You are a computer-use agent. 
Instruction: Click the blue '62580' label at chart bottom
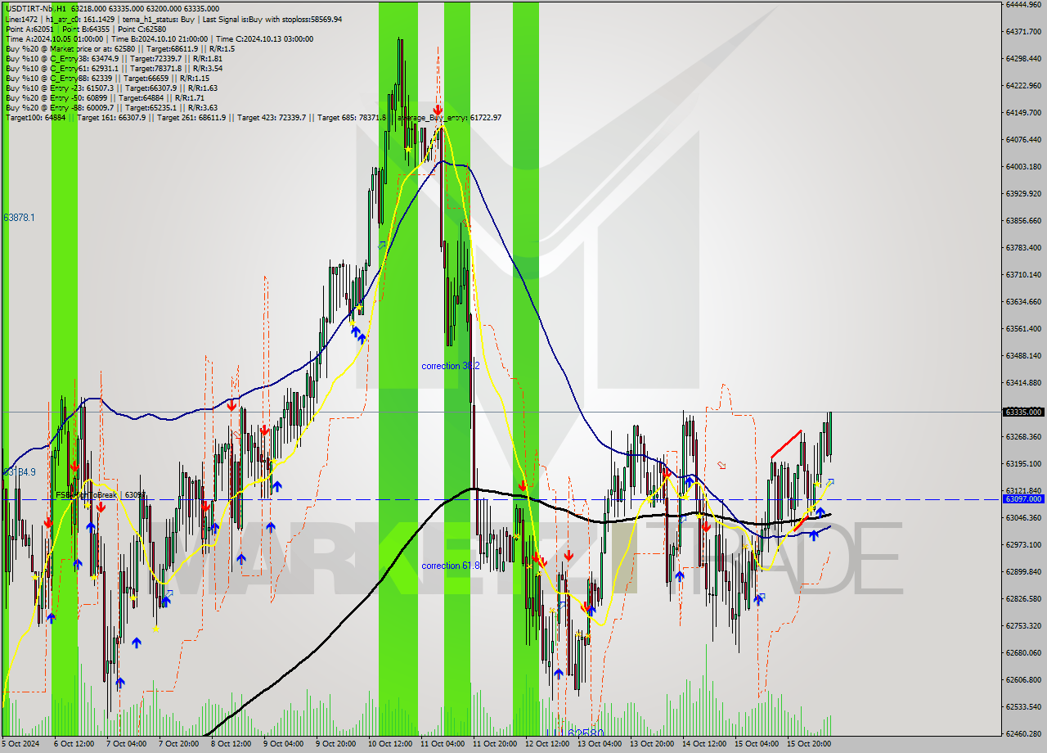pos(585,734)
